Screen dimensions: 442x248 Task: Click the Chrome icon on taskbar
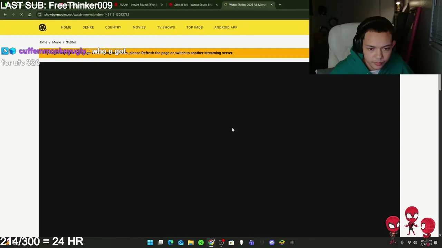(x=211, y=242)
